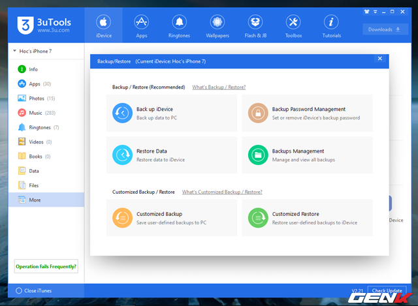Viewport: 418px width, 306px height.
Task: Open the Tutorials info icon
Action: pyautogui.click(x=331, y=22)
